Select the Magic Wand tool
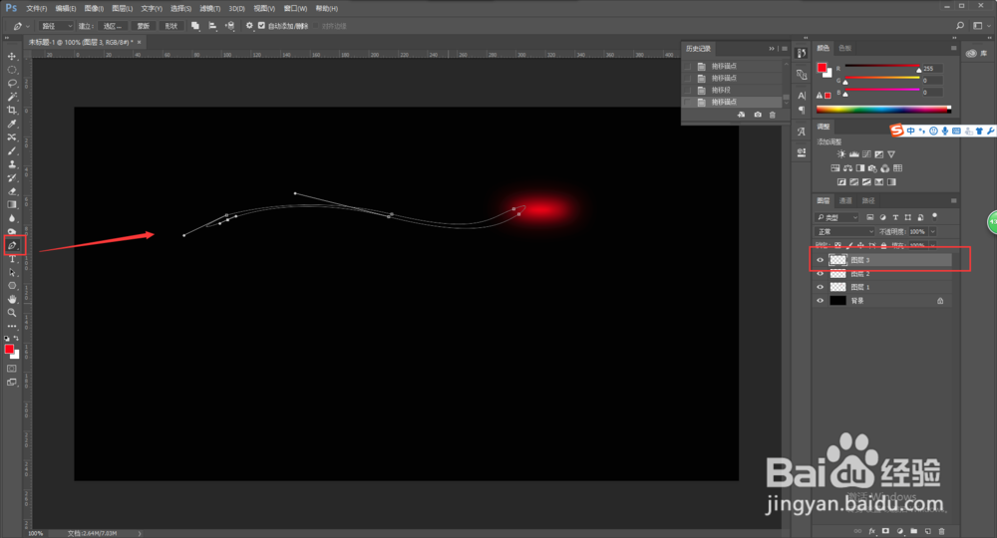The image size is (997, 538). [x=11, y=97]
